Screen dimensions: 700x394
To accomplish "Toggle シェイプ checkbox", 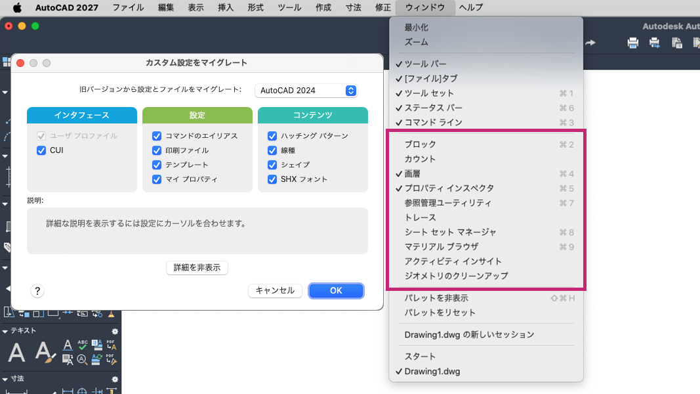I will [272, 165].
